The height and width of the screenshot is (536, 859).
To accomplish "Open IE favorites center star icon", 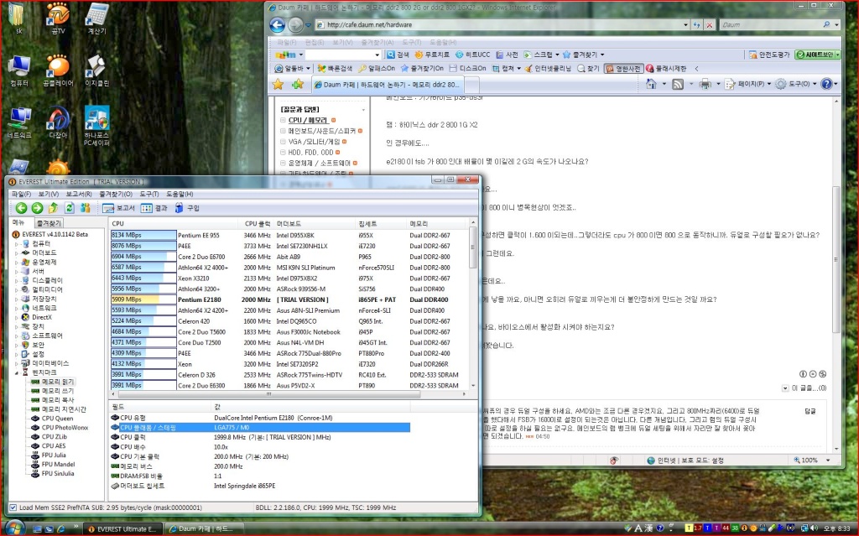I will point(279,85).
